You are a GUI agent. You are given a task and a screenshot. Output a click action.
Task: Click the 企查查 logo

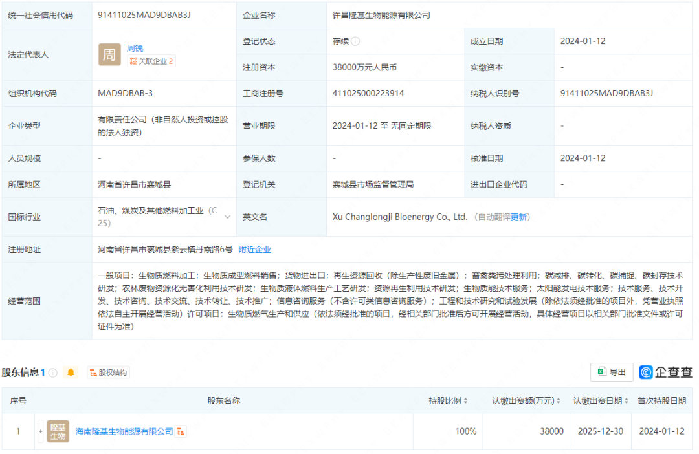[x=666, y=372]
